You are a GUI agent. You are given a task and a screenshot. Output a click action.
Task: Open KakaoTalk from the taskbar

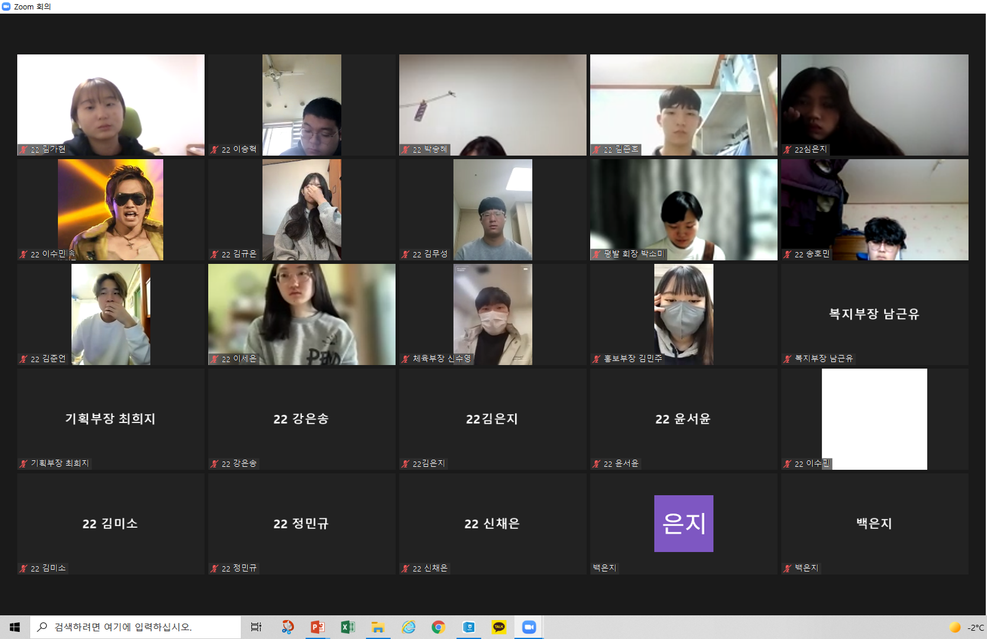tap(499, 627)
